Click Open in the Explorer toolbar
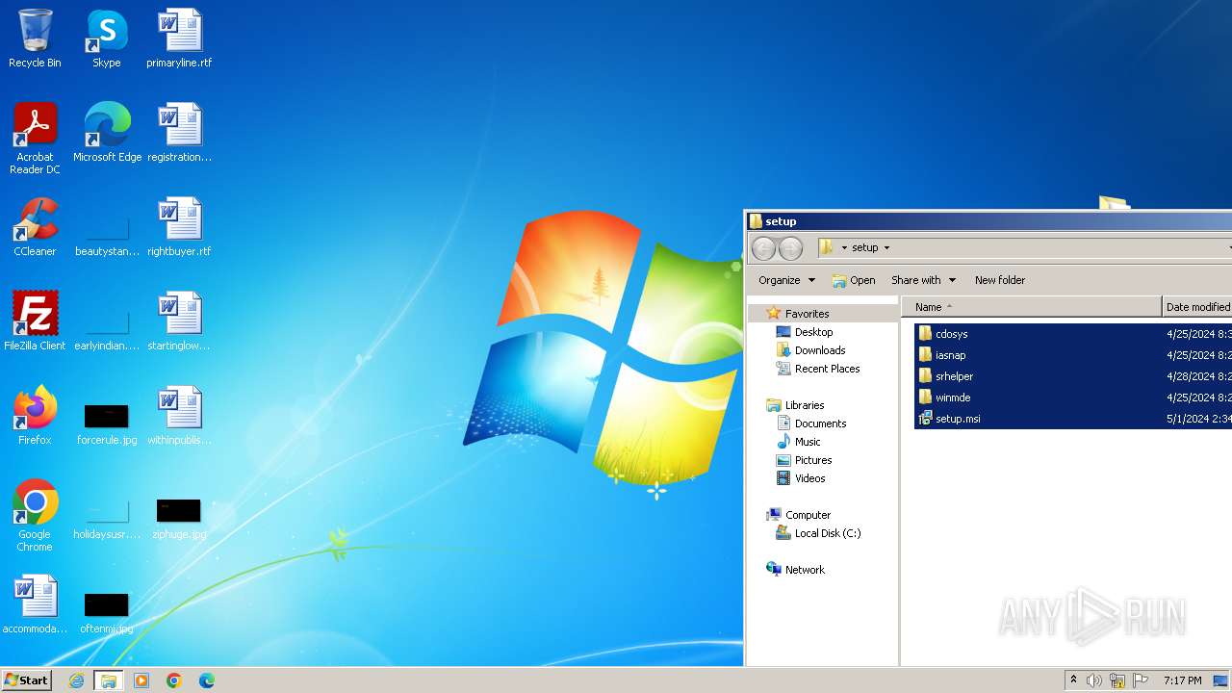The height and width of the screenshot is (693, 1232). 854,280
